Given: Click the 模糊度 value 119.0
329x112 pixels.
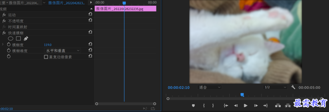Looking at the screenshot, I should (48, 44).
